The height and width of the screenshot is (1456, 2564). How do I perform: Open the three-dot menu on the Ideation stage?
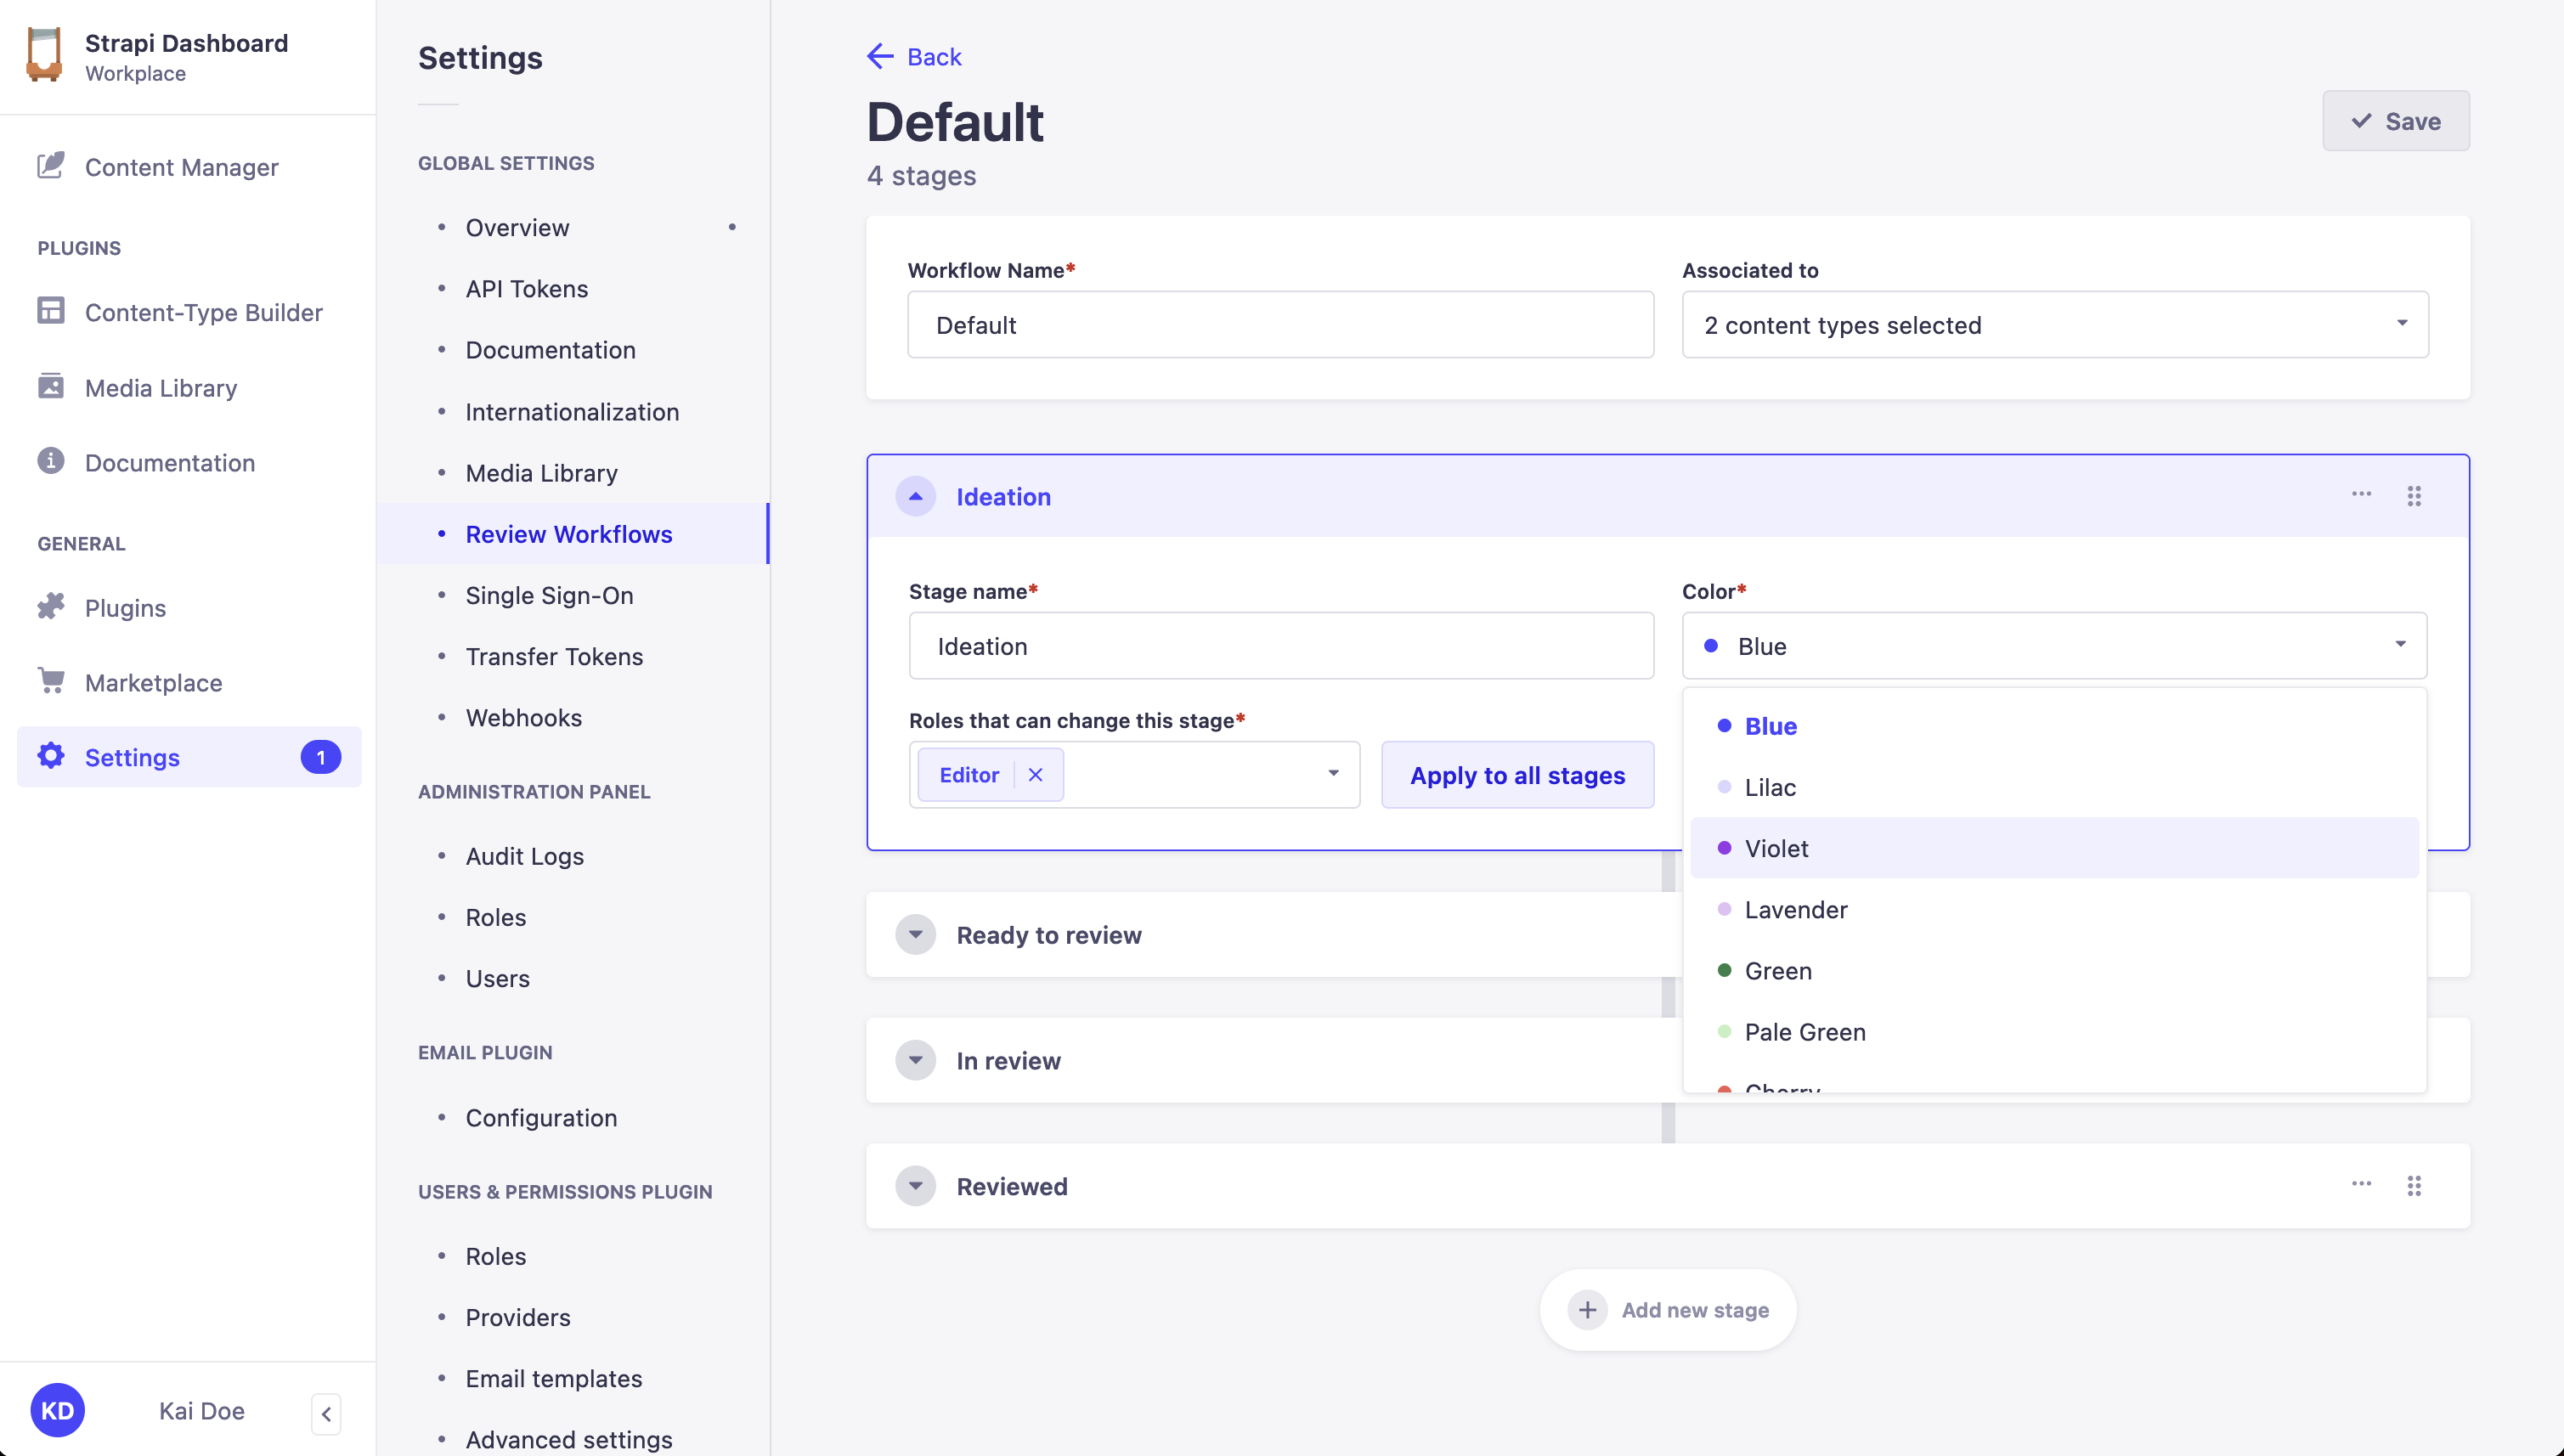(2362, 495)
